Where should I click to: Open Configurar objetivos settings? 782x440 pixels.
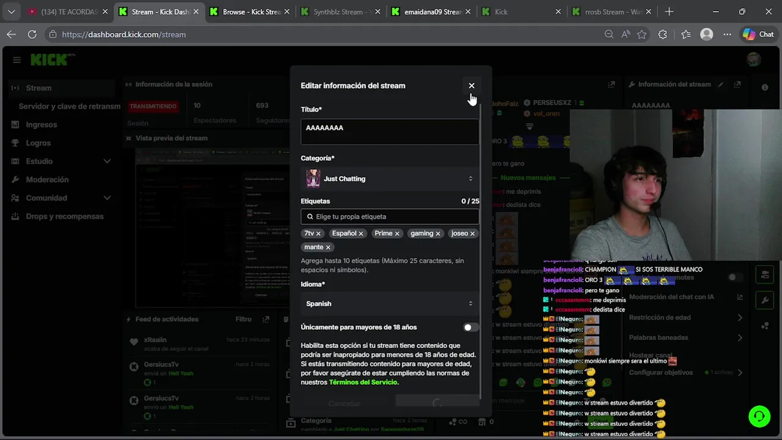click(x=685, y=372)
